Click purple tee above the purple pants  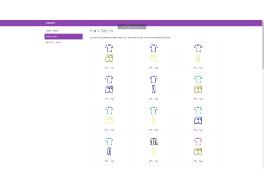click(x=154, y=79)
